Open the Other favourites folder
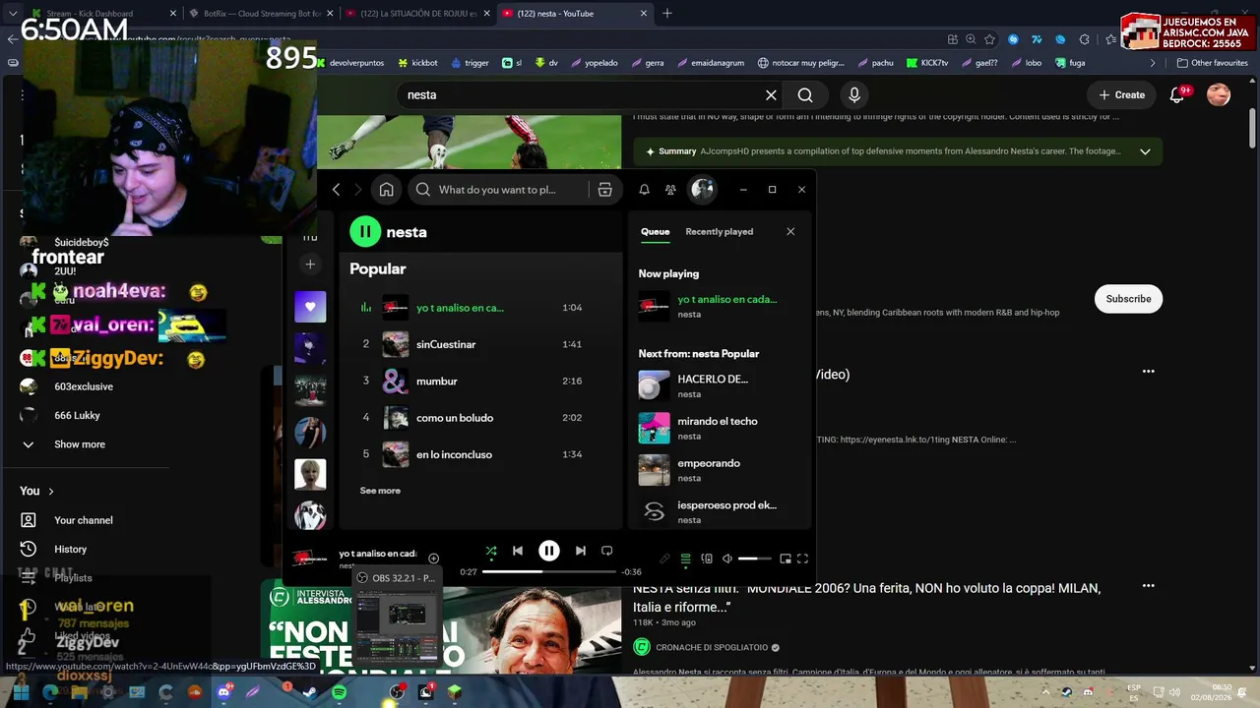 click(1213, 63)
